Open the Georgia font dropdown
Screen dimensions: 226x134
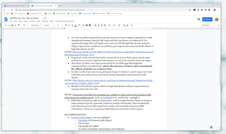pos(49,25)
